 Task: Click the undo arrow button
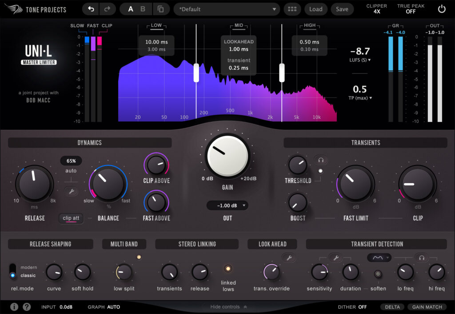click(x=91, y=9)
